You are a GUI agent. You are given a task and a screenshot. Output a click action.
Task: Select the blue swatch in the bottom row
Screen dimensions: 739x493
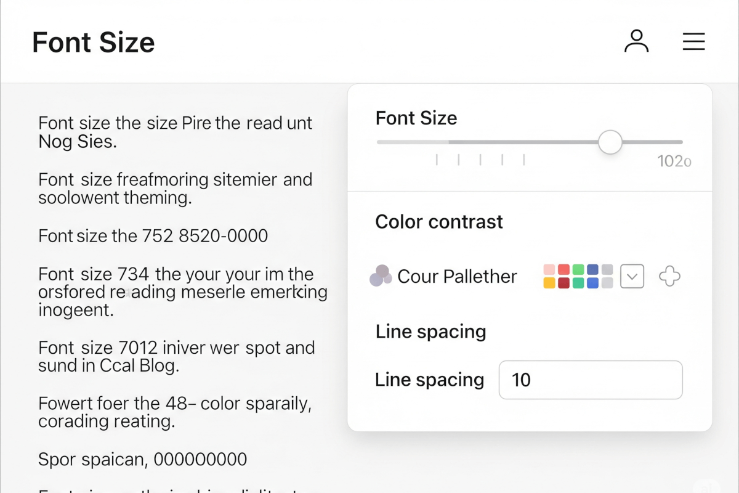pos(592,282)
